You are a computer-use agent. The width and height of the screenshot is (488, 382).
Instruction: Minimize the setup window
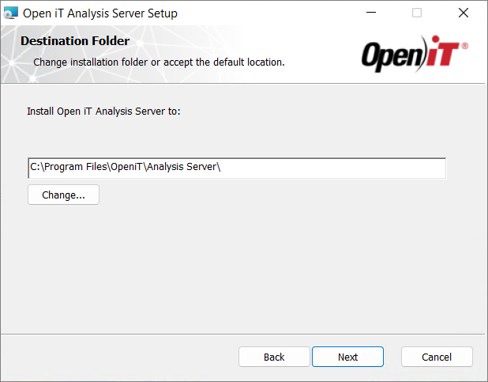pos(371,13)
